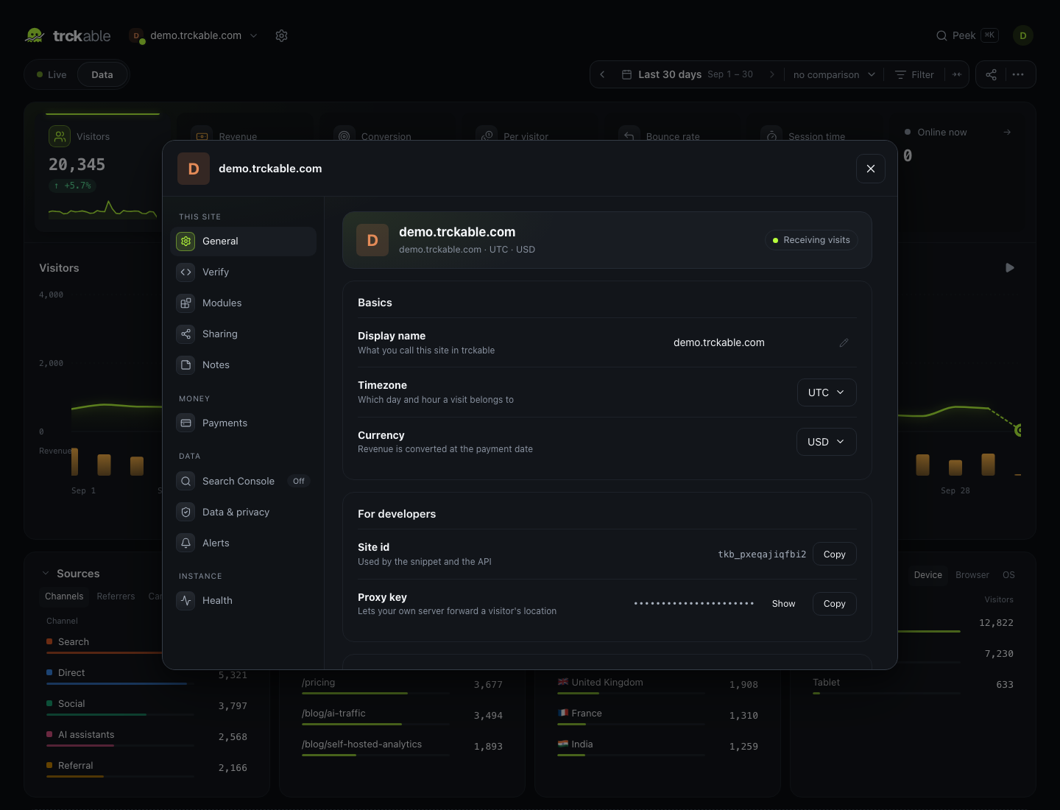This screenshot has height=810, width=1060.
Task: Click the site id tkb_pxeqajiqfbi2 text
Action: pos(762,554)
